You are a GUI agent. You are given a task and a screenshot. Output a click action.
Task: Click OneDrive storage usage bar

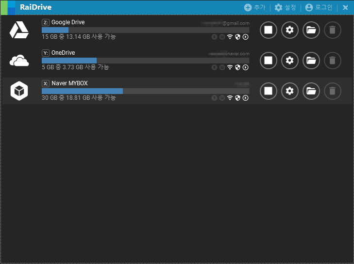tap(145, 61)
